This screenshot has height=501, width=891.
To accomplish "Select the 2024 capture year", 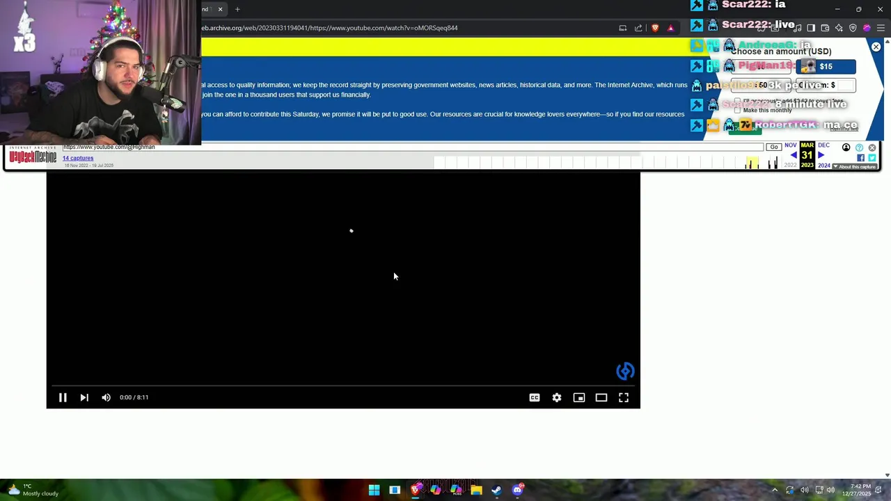I will click(x=824, y=166).
